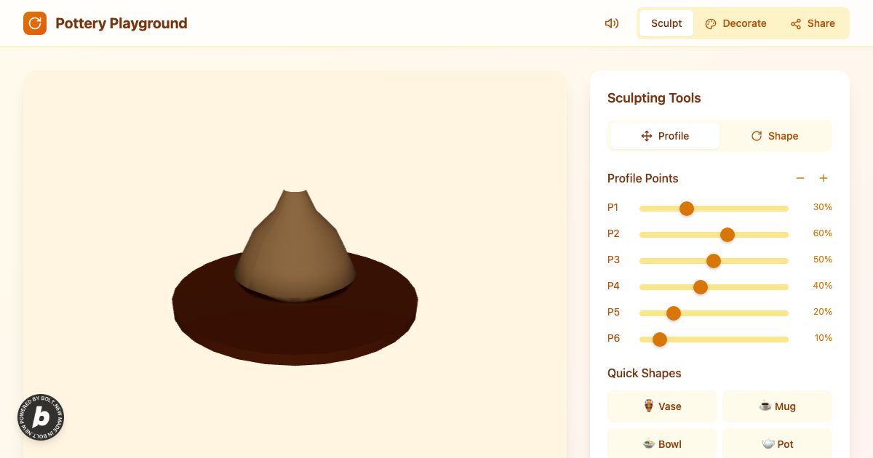The image size is (873, 458).
Task: Open the Share tab
Action: (813, 23)
